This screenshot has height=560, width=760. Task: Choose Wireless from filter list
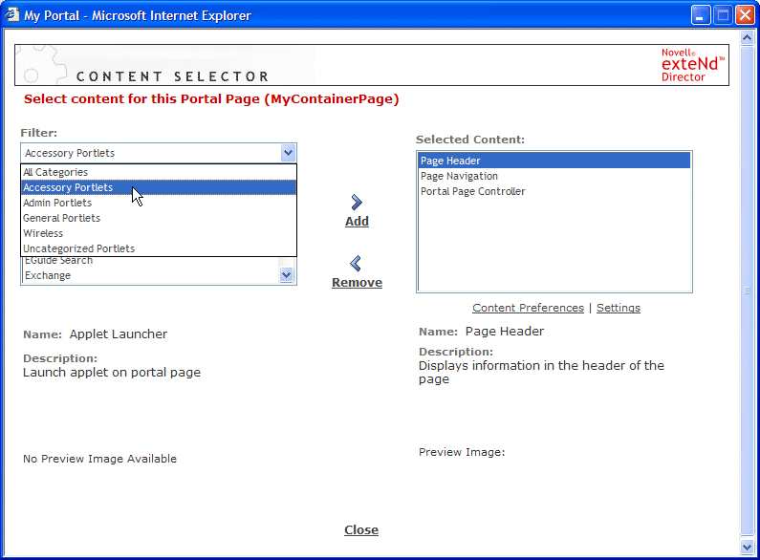tap(159, 233)
